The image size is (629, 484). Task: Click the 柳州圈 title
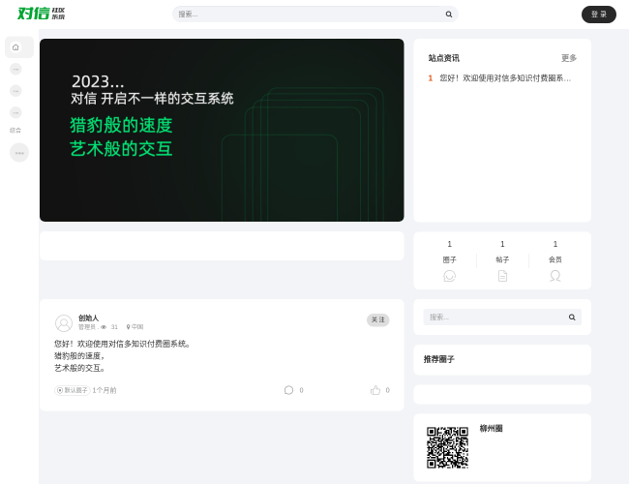tap(491, 429)
